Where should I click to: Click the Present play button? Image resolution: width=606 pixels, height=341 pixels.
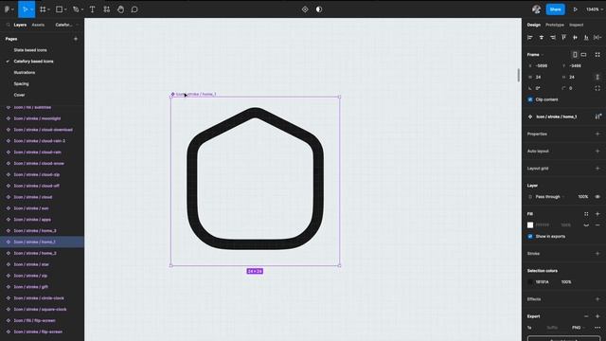click(575, 9)
